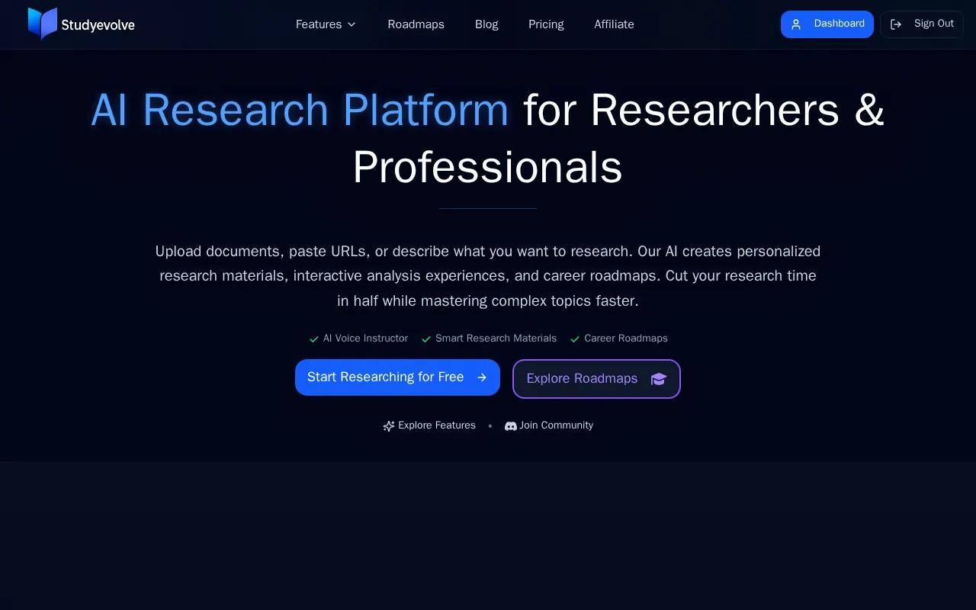The width and height of the screenshot is (976, 610).
Task: Click the Studyevolve book logo icon
Action: pos(43,24)
